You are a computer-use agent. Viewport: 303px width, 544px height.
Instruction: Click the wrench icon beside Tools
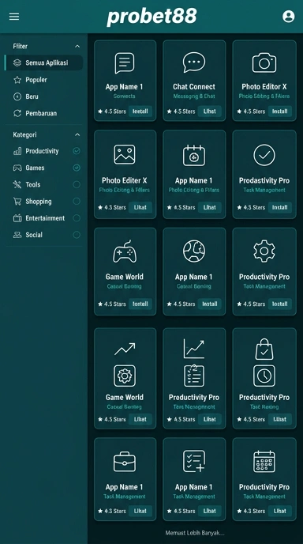17,184
